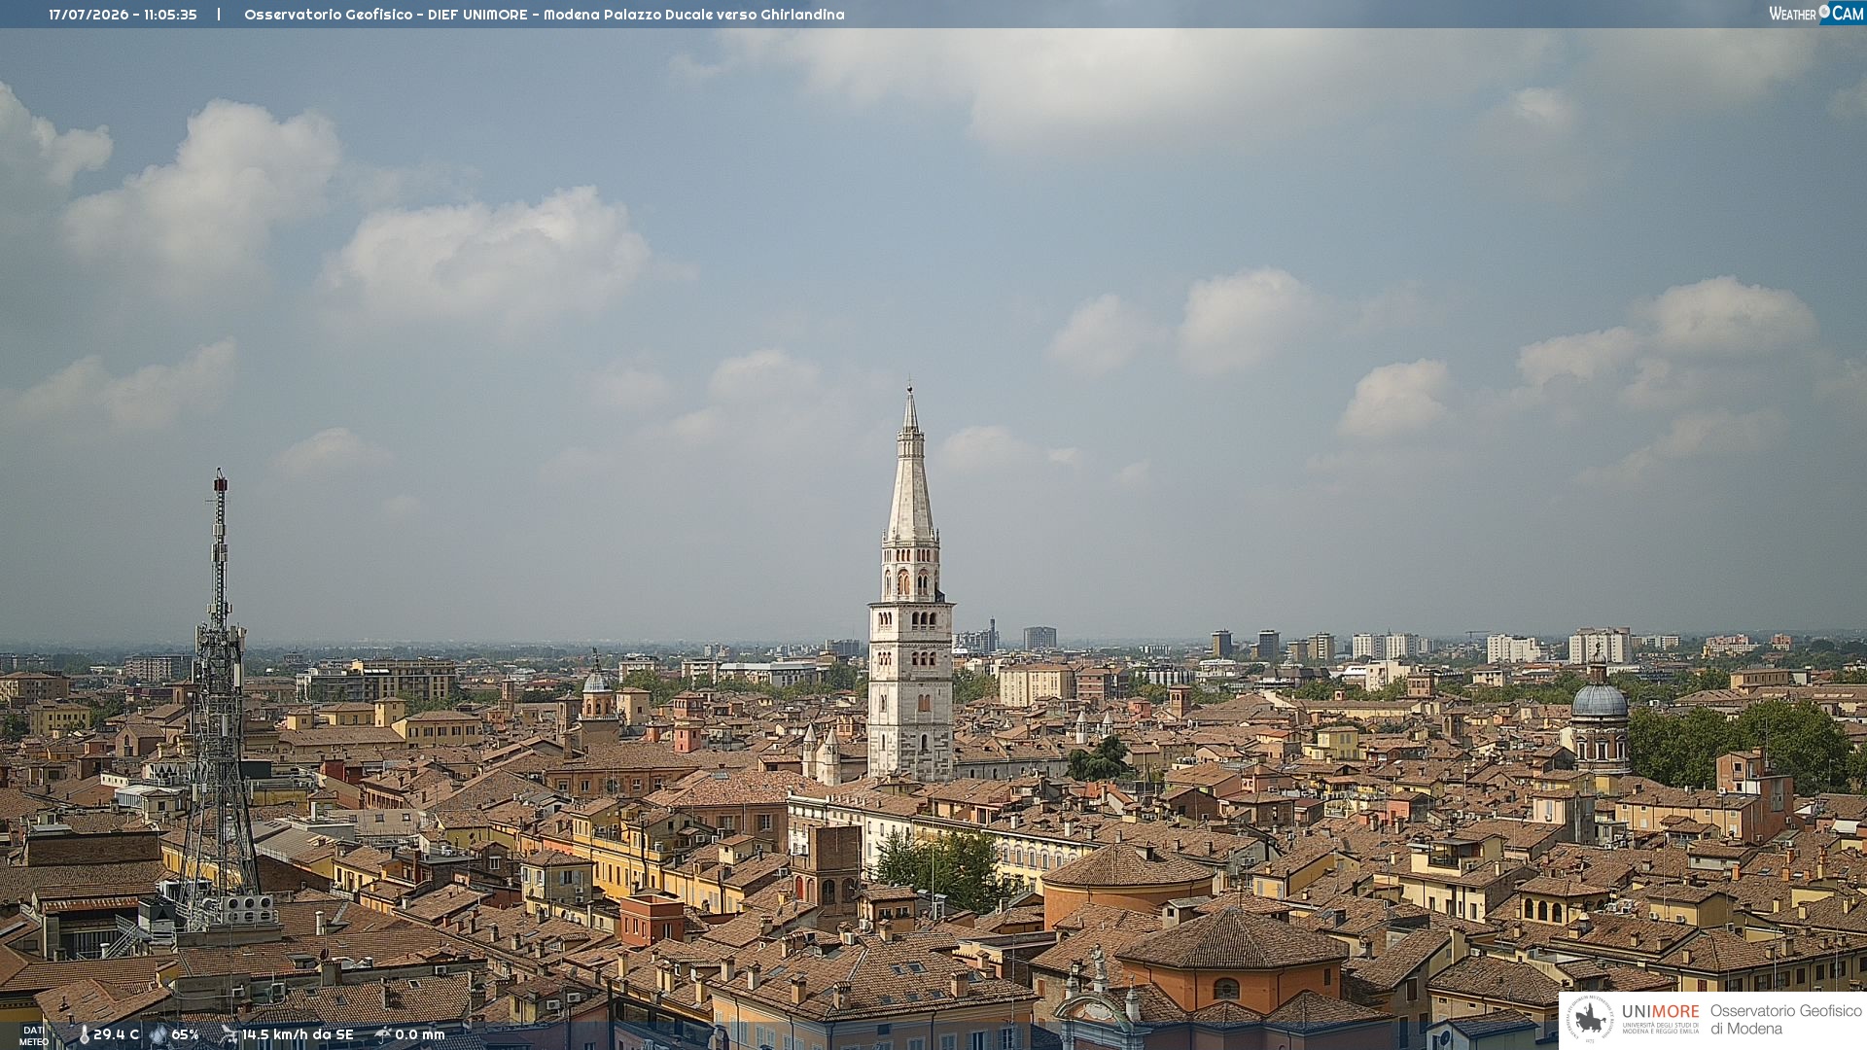Click the 14.5 km/h da SE wind reading
1867x1050 pixels.
(x=298, y=1034)
